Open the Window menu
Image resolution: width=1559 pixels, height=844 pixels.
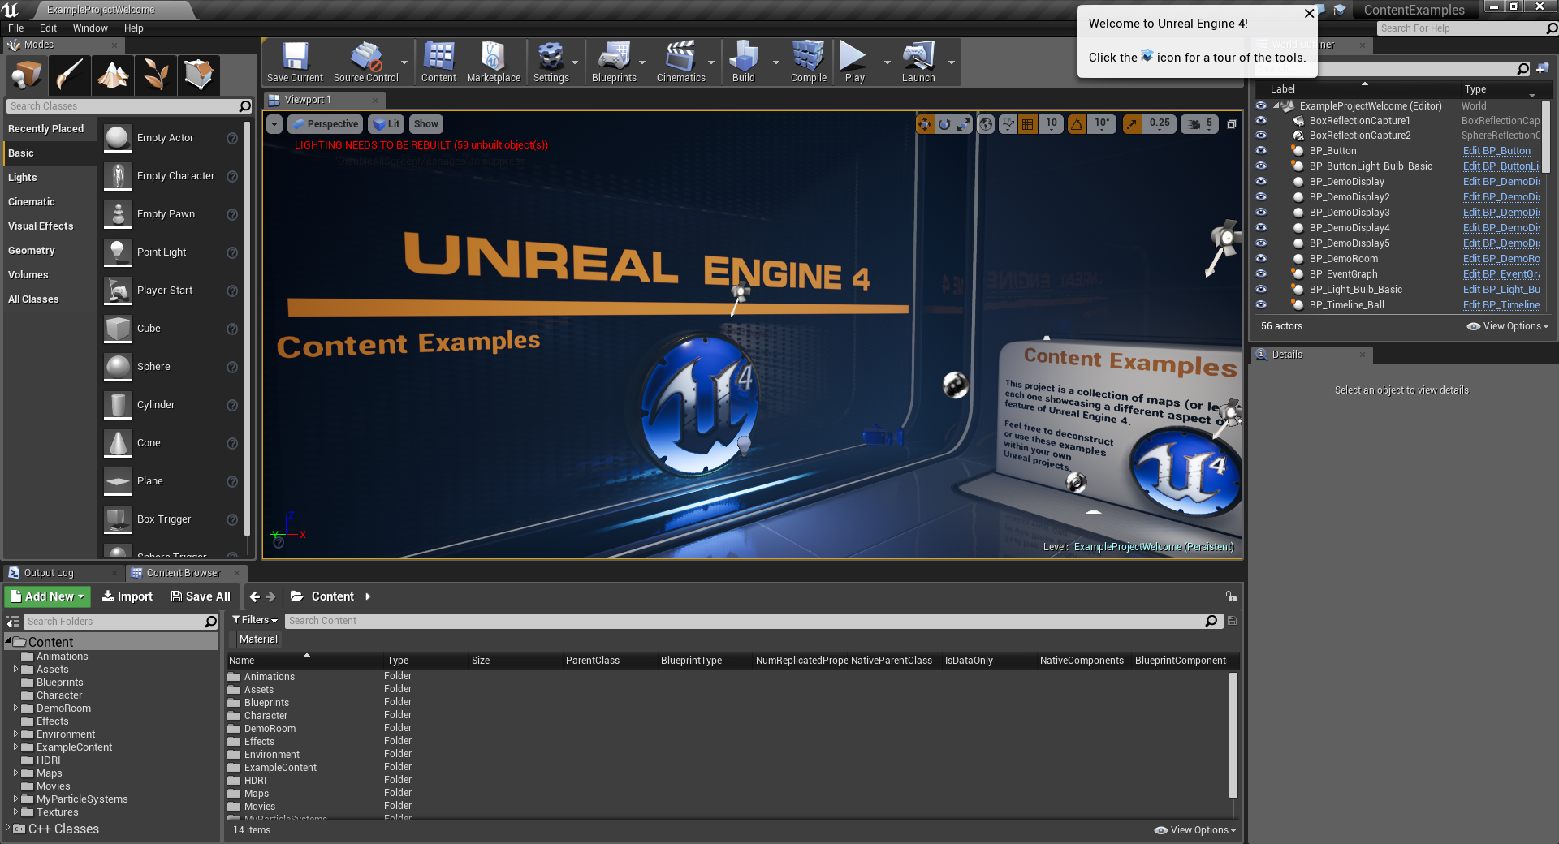90,28
